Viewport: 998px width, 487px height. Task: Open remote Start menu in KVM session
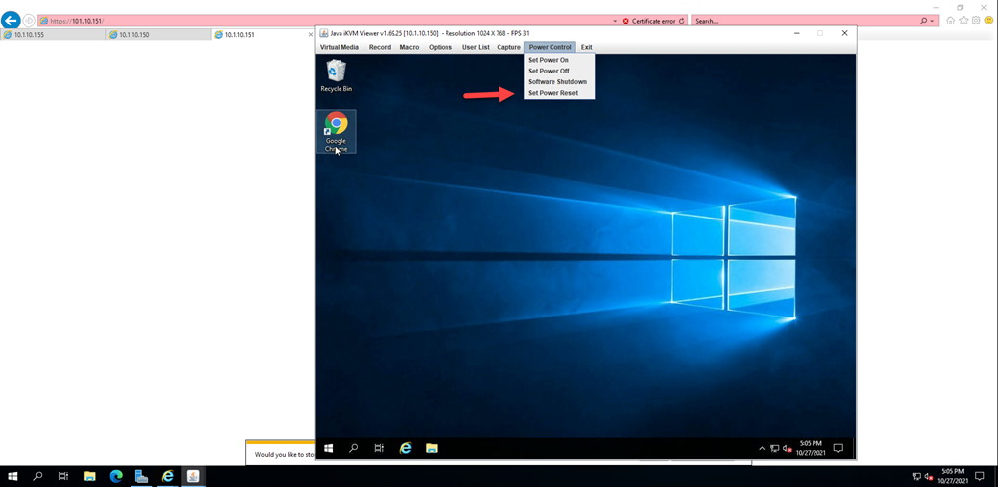click(329, 448)
